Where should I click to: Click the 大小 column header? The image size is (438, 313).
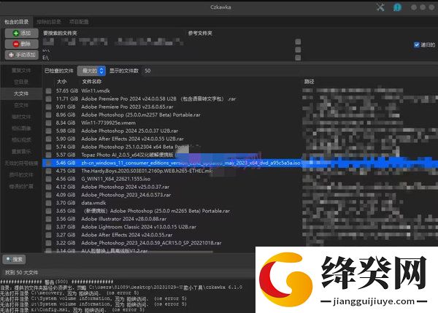[x=61, y=82]
